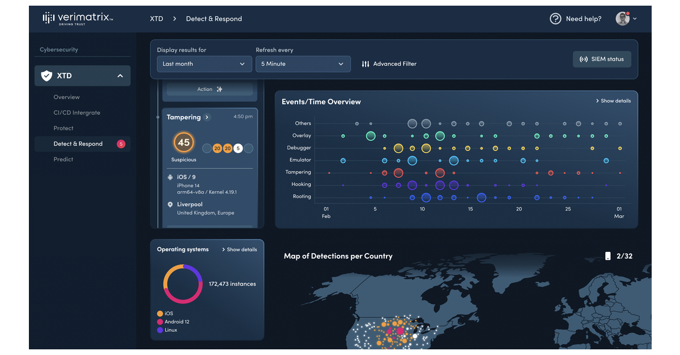Open the Refresh every dropdown
This screenshot has height=355, width=680.
pos(303,64)
